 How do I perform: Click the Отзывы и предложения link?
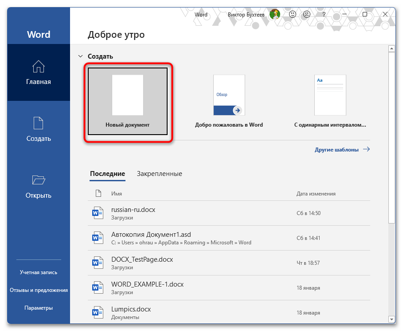coord(39,290)
